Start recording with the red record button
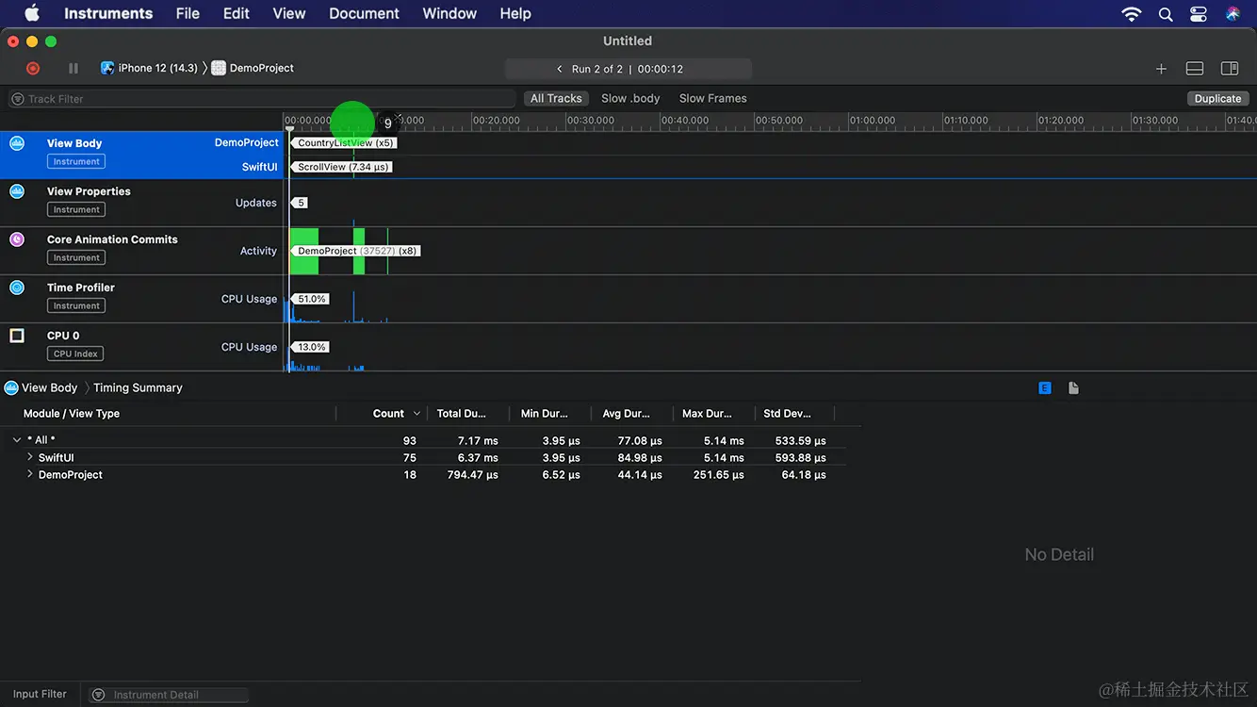Viewport: 1257px width, 707px height. (33, 68)
